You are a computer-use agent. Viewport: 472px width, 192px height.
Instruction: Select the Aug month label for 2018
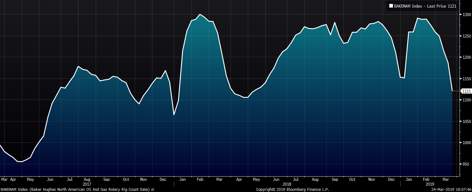[x=315, y=180]
